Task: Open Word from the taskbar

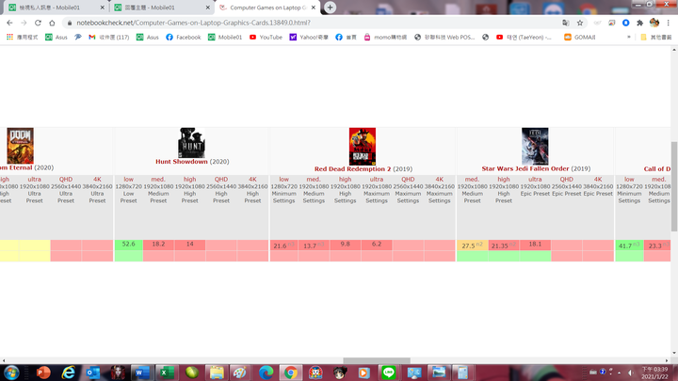Action: pyautogui.click(x=141, y=373)
